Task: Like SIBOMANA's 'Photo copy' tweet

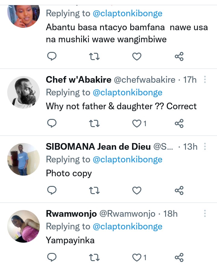Action: point(137,190)
